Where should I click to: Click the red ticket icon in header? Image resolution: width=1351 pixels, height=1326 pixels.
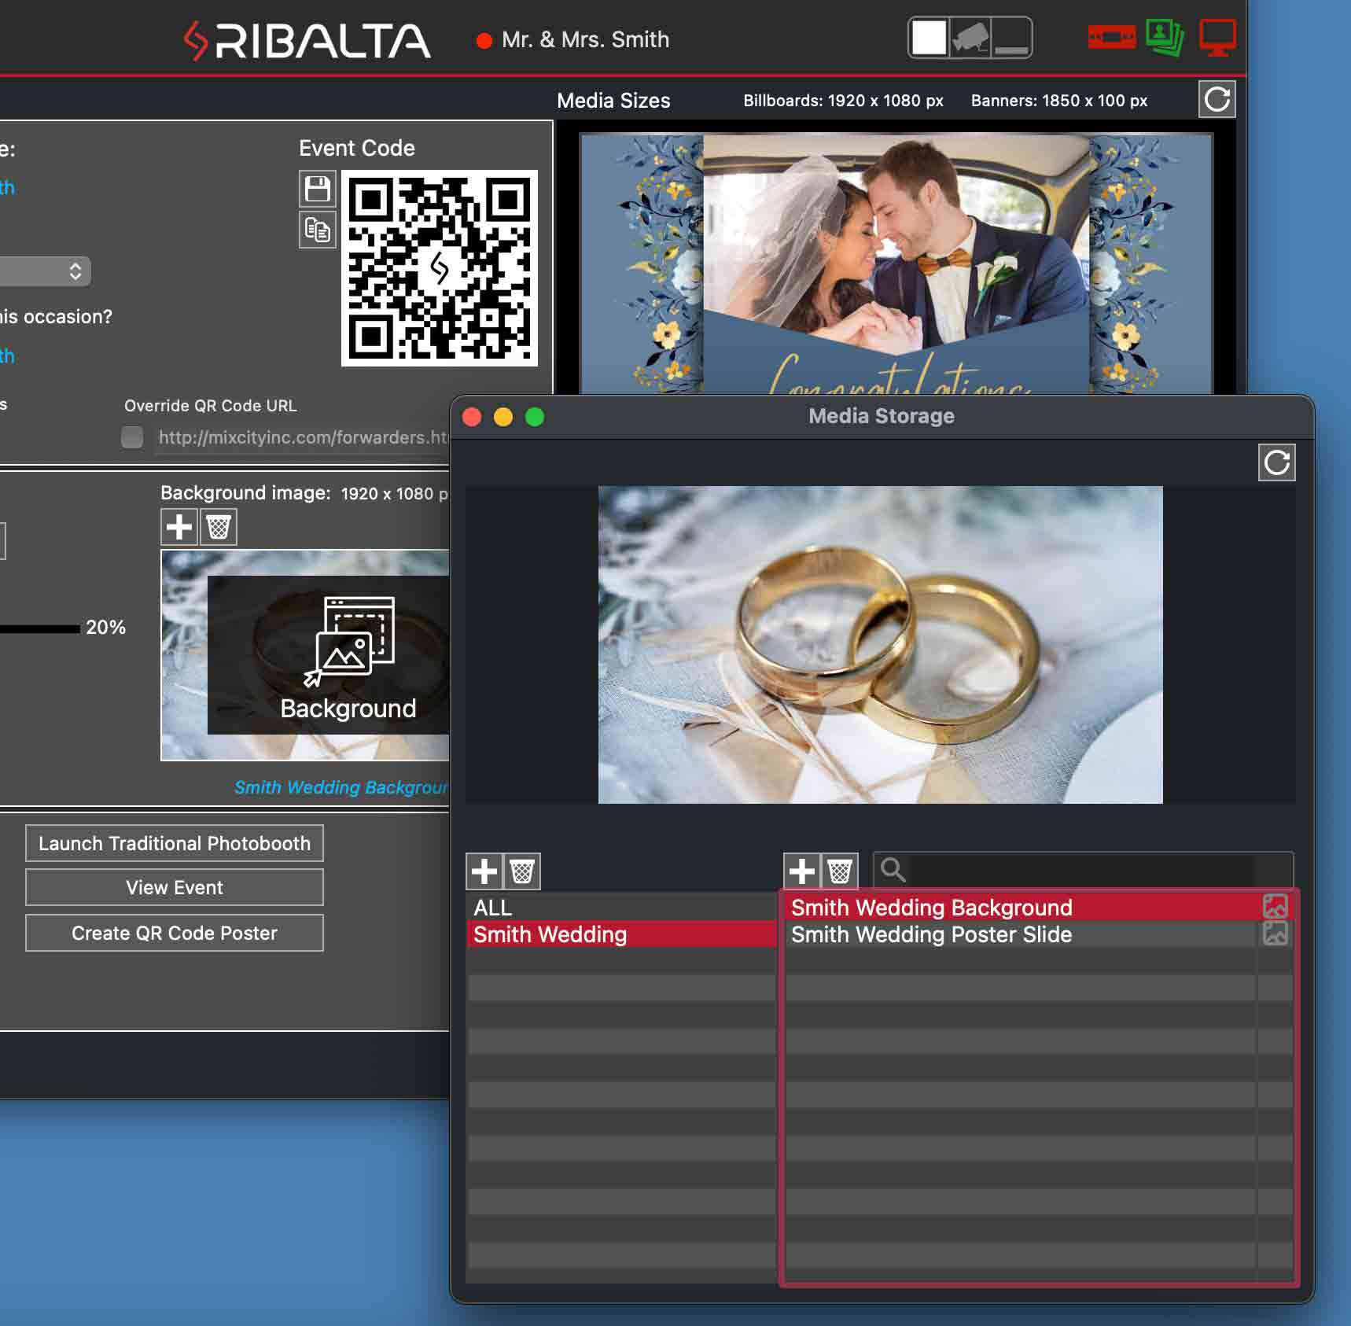pyautogui.click(x=1111, y=37)
